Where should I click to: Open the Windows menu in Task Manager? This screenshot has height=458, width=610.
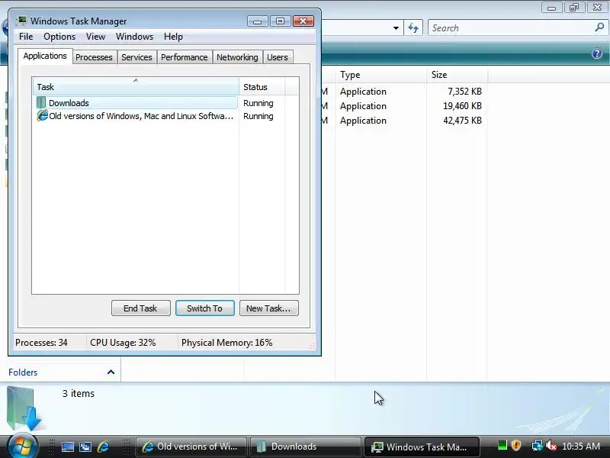[135, 37]
